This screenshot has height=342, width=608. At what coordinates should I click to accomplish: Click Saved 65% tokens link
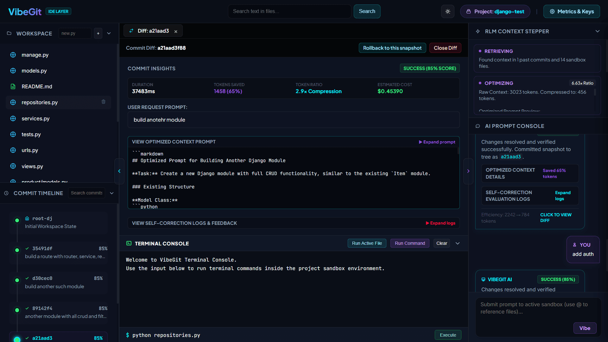click(554, 173)
